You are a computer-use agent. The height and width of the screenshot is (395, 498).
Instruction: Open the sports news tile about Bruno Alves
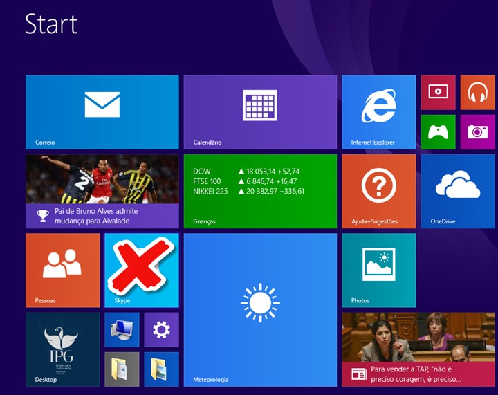pyautogui.click(x=102, y=191)
